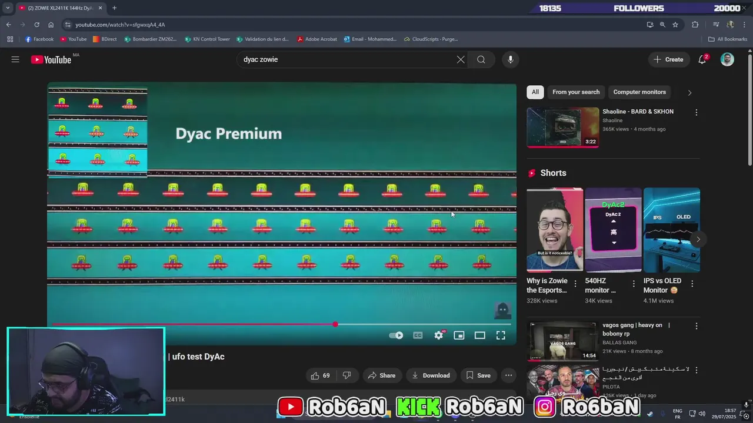Open the IPS vs OLED Monitor short
753x423 pixels.
(x=672, y=230)
